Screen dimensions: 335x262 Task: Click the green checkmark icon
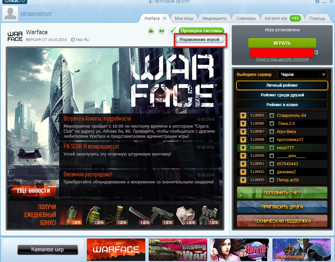[173, 31]
